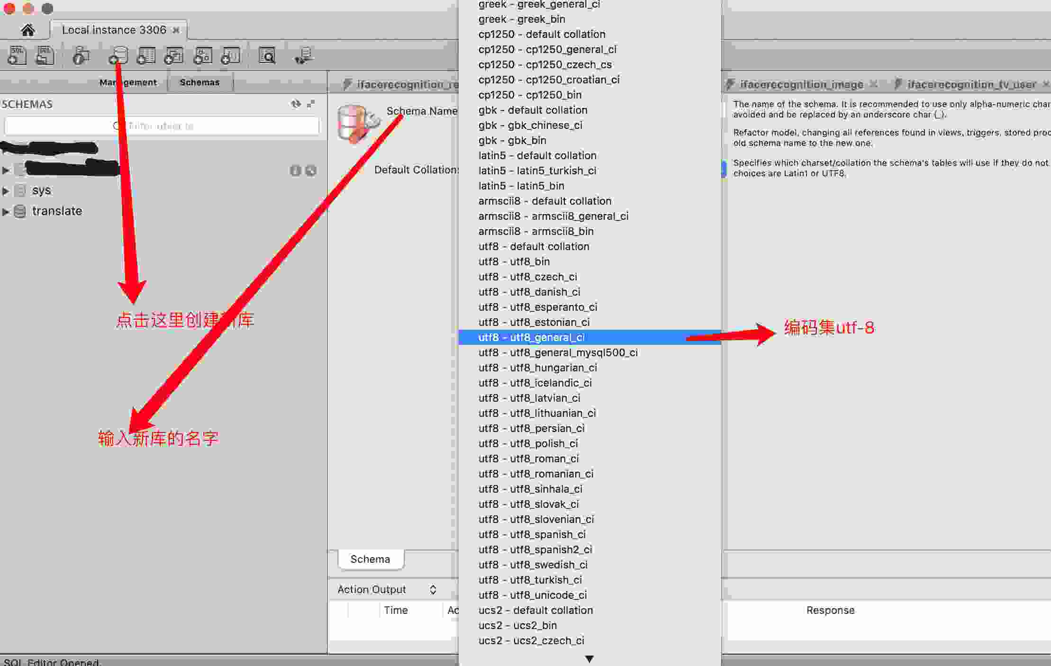This screenshot has height=666, width=1051.
Task: Click the Time column header
Action: [x=396, y=610]
